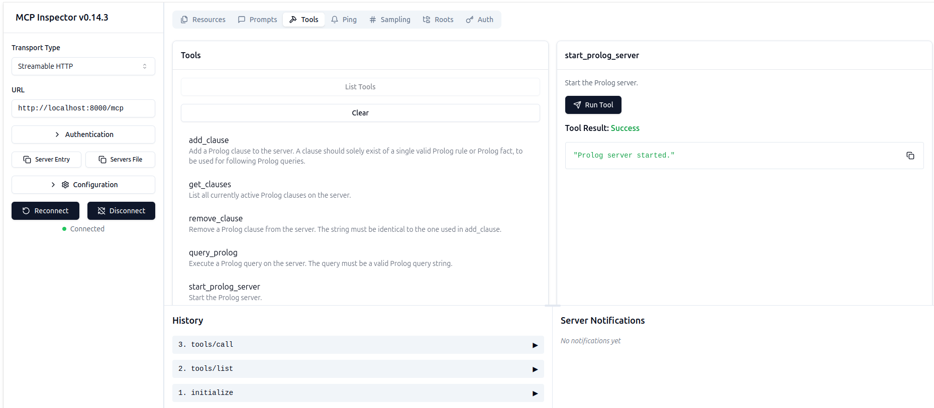Screen dimensions: 934x408
Task: Copy the Servers File
Action: pyautogui.click(x=120, y=160)
